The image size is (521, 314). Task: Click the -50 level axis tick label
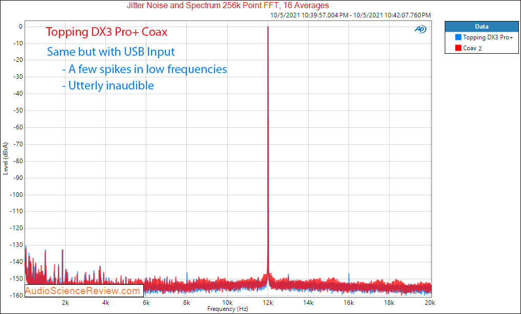(x=17, y=110)
